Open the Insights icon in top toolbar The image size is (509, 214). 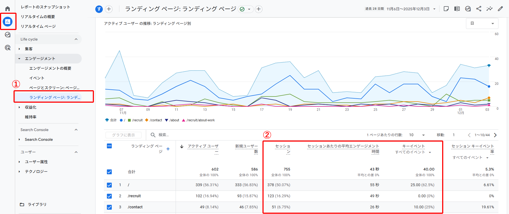468,9
